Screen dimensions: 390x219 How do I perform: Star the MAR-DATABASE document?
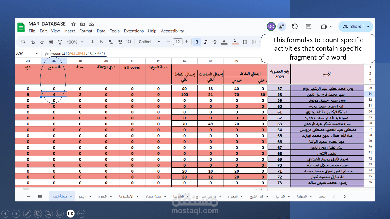[73, 24]
